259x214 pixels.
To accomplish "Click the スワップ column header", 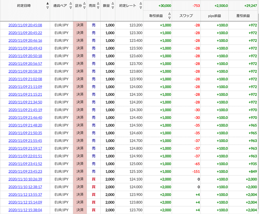I will [186, 16].
